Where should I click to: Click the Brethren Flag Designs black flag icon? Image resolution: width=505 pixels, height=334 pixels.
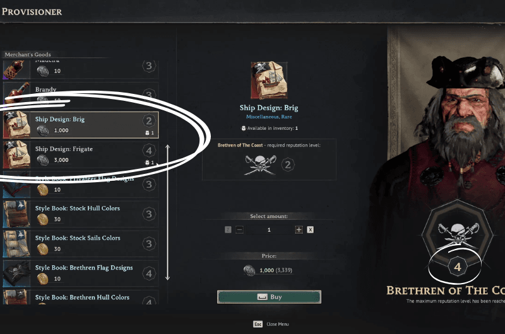pyautogui.click(x=17, y=274)
